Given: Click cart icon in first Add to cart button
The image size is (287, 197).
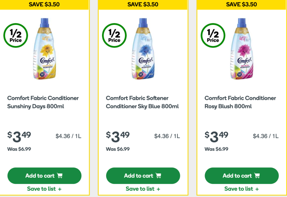Looking at the screenshot, I should point(60,176).
